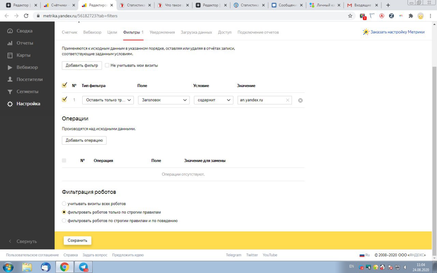
Task: Open Предложить идею footer link
Action: point(128,255)
